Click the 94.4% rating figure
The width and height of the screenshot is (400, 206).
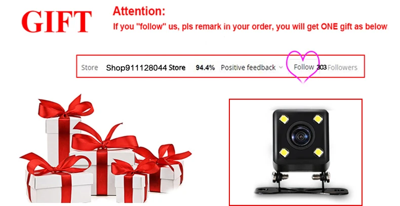[205, 67]
